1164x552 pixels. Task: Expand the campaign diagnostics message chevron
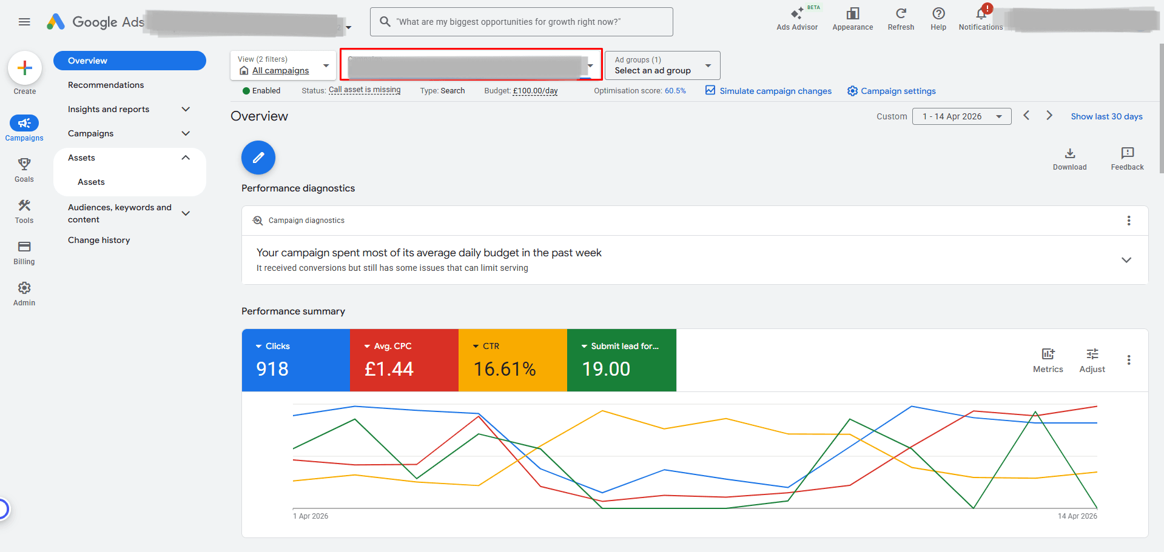pos(1126,260)
